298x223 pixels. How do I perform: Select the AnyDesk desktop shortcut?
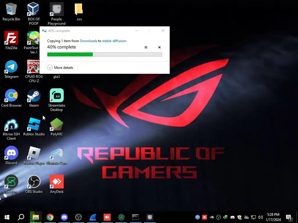(x=57, y=184)
